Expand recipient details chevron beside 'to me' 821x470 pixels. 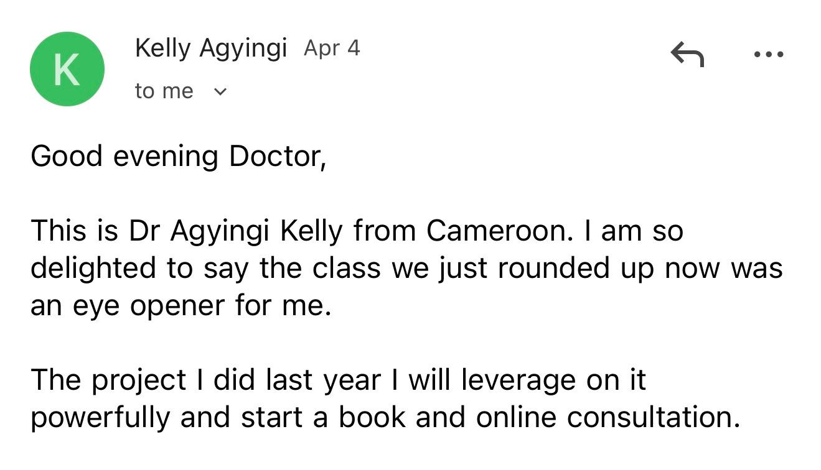[x=220, y=92]
